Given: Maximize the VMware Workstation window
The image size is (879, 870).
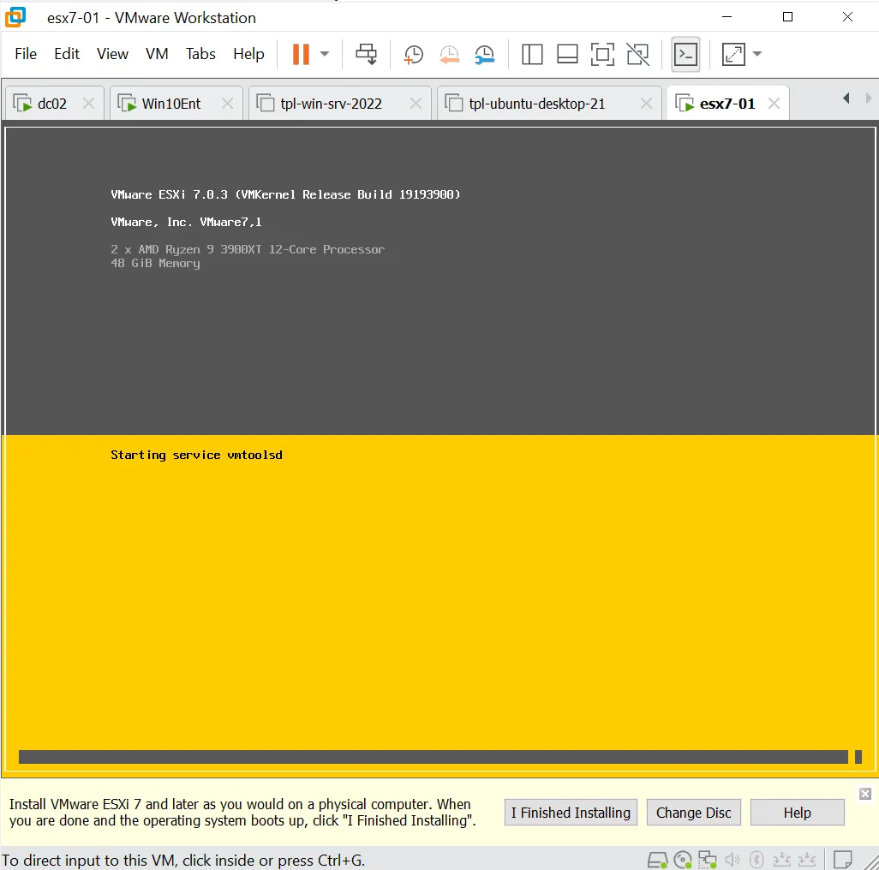Looking at the screenshot, I should [787, 17].
